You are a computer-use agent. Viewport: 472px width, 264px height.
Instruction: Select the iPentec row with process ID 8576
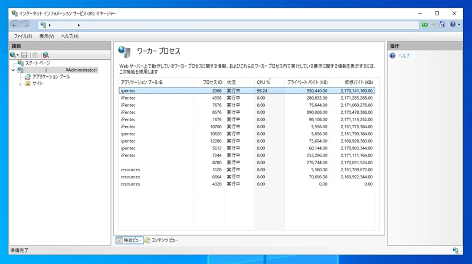pos(247,112)
